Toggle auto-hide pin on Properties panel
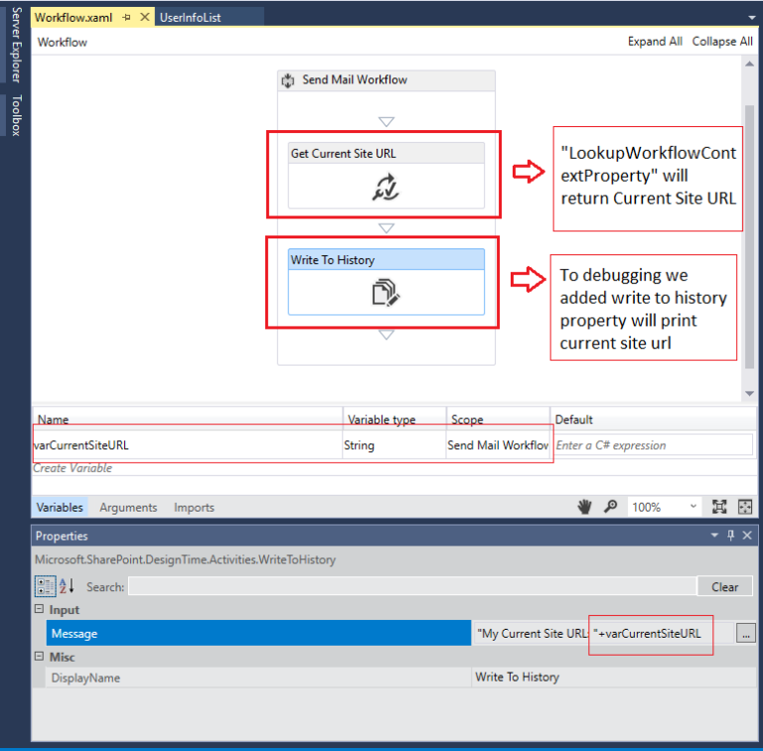763x751 pixels. tap(730, 535)
